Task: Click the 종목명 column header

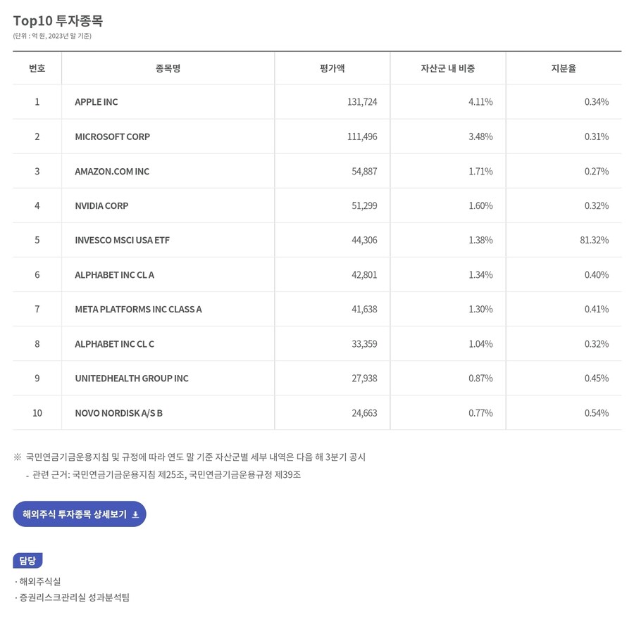Action: point(168,68)
